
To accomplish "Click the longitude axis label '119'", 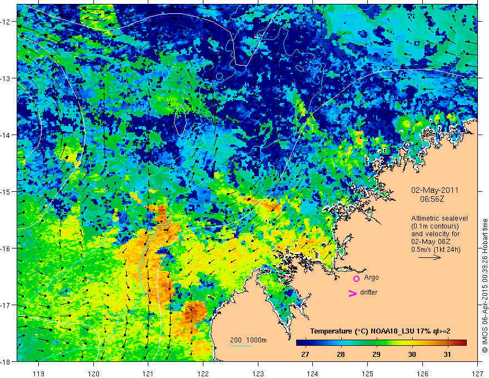I will pos(39,374).
